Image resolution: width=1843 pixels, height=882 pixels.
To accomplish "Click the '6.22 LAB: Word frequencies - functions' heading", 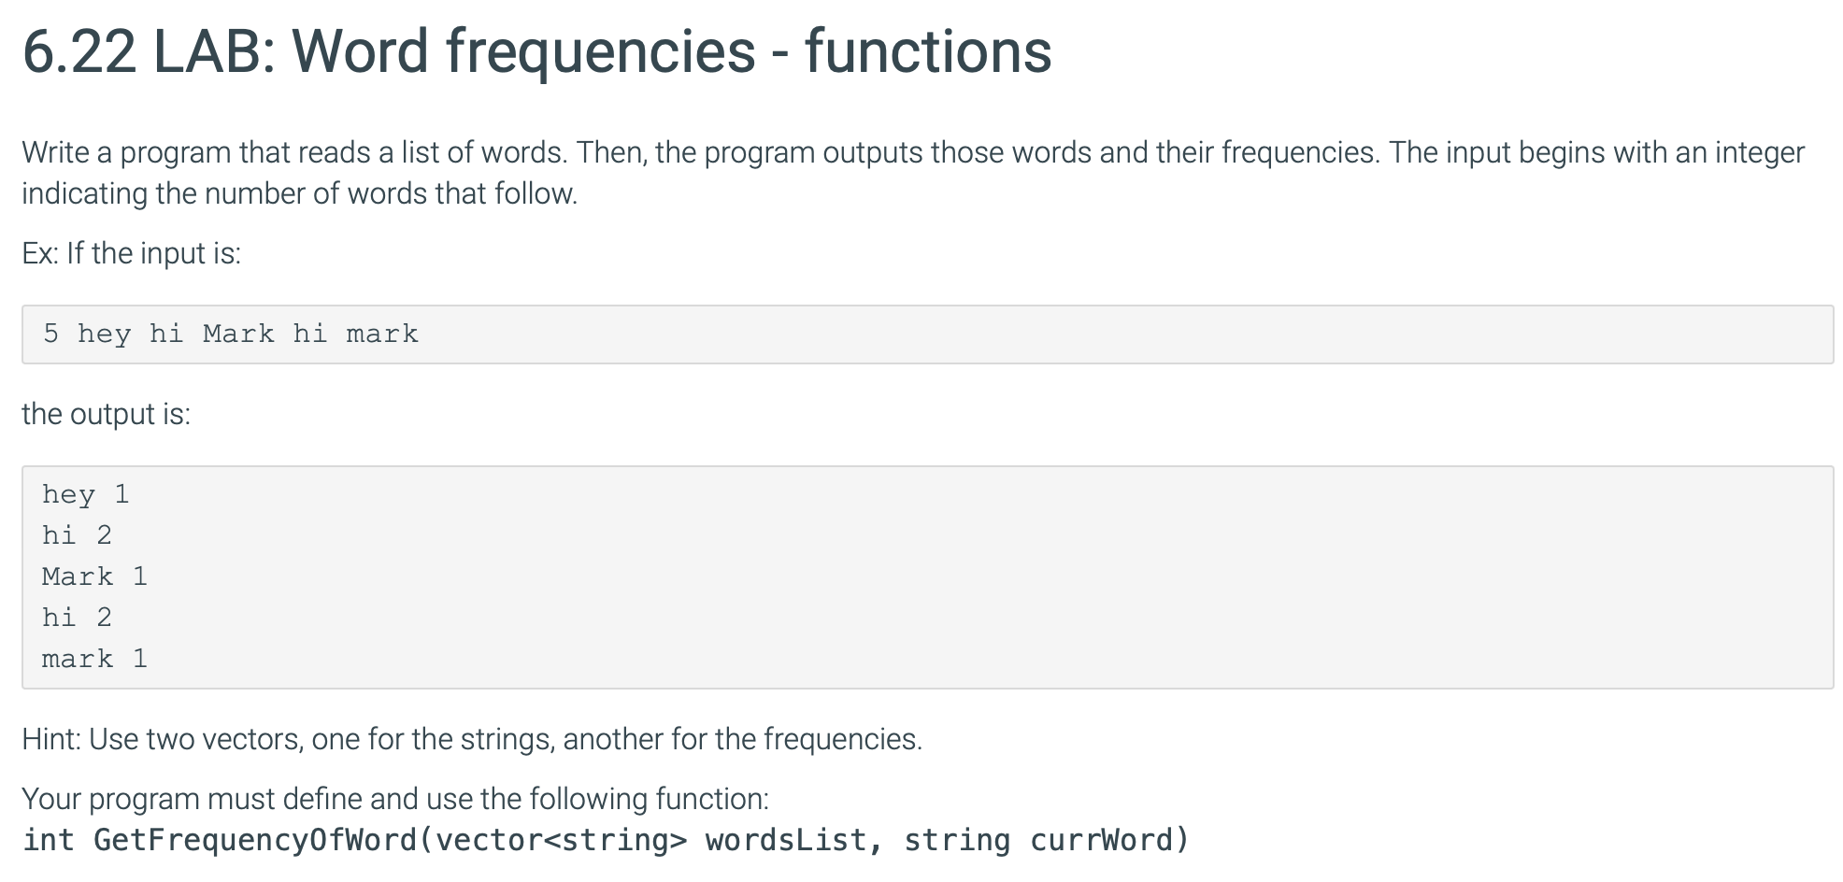I will point(536,51).
